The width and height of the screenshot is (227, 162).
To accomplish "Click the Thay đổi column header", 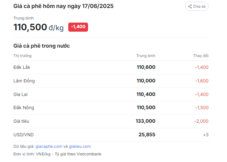I will click(x=201, y=56).
